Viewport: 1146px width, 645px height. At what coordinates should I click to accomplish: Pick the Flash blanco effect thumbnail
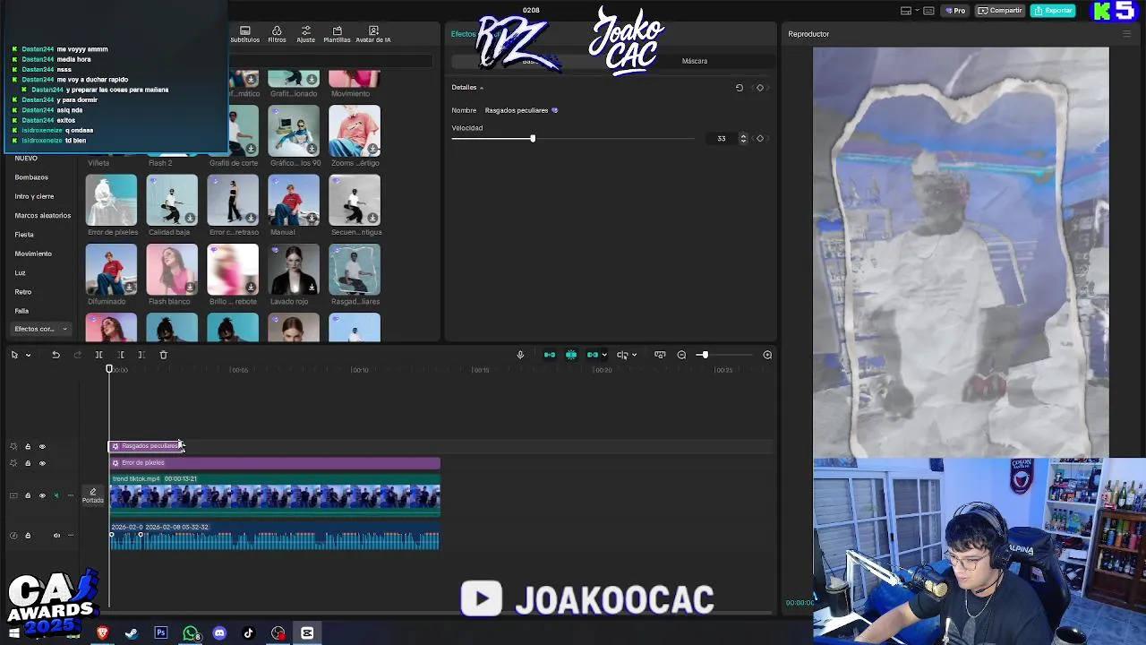172,269
